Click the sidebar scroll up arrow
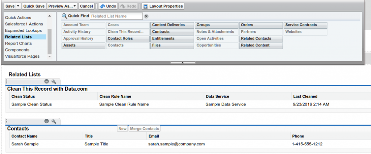Screen dimensions: 371x154 [50, 16]
